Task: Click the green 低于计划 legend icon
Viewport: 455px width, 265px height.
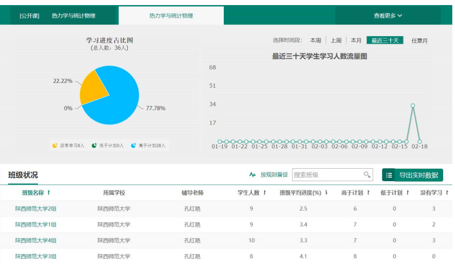Action: click(x=94, y=146)
